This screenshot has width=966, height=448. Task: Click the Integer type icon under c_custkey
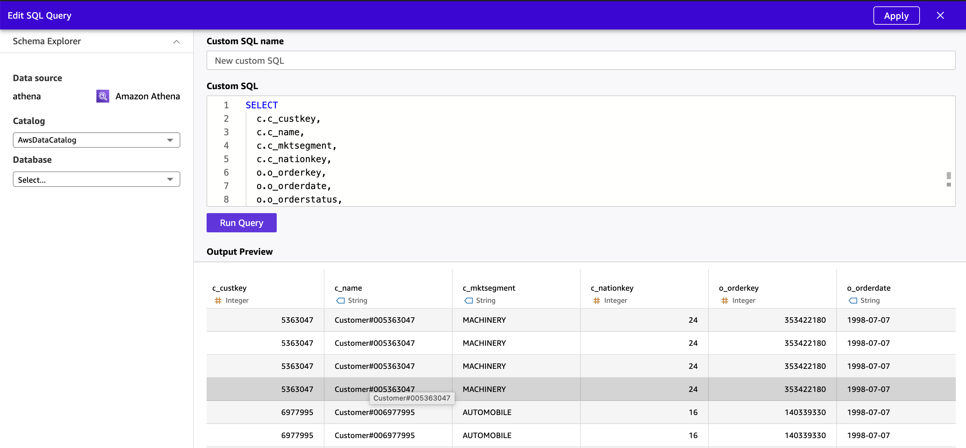[x=218, y=300]
